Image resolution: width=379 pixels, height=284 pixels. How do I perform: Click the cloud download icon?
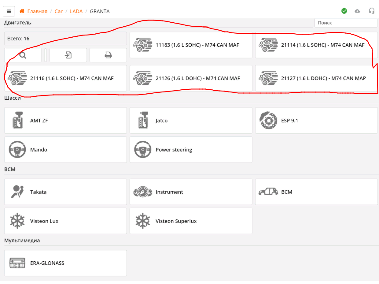tap(357, 11)
